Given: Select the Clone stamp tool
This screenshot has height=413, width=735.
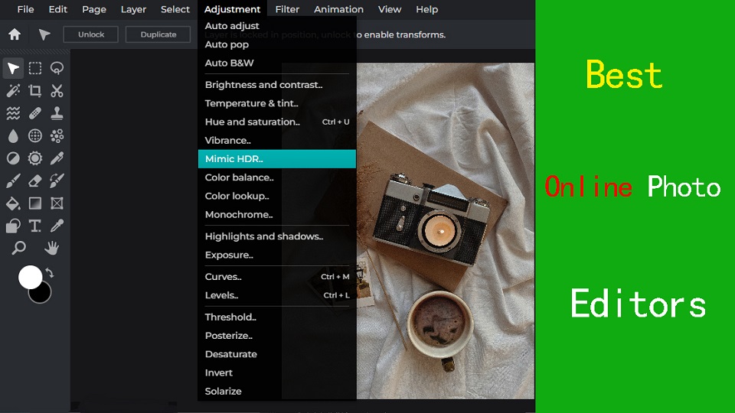Looking at the screenshot, I should [x=57, y=113].
